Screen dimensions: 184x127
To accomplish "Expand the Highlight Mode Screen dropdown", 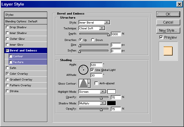I will point(92,92).
